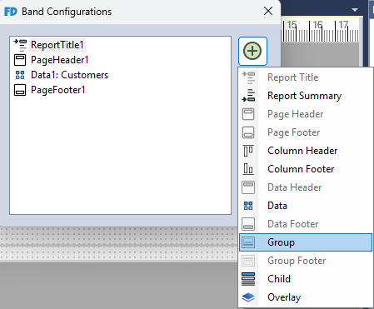Click the Page Footer icon in menu
374x309 pixels.
pyautogui.click(x=248, y=132)
